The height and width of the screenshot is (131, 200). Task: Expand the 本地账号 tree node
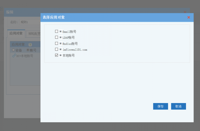coord(60,55)
